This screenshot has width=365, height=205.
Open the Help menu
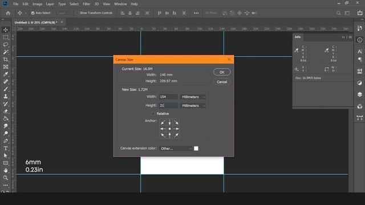[134, 4]
